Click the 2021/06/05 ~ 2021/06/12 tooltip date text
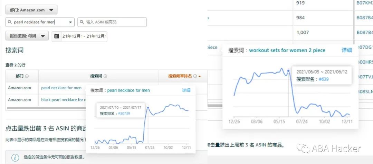Screen dimensions: 373x164 322,72
